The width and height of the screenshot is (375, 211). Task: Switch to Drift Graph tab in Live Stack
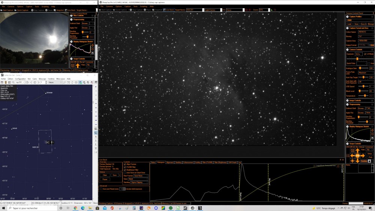(x=232, y=162)
